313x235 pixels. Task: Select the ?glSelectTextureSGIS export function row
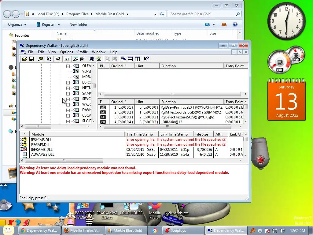171,117
